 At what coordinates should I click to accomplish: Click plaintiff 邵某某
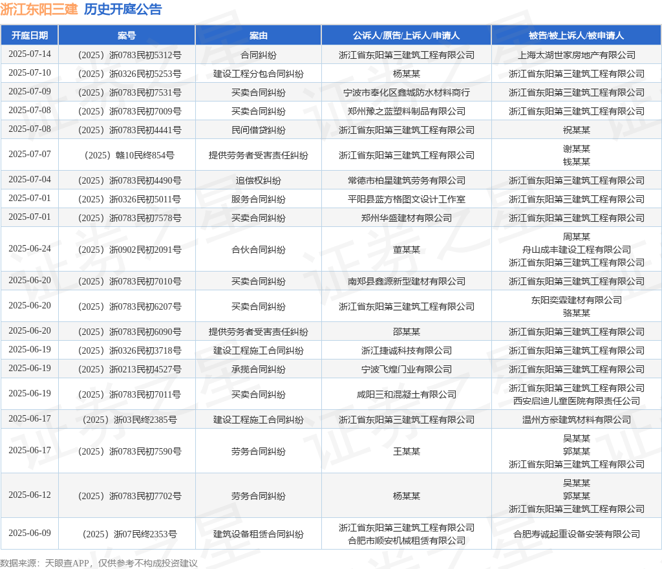click(406, 332)
